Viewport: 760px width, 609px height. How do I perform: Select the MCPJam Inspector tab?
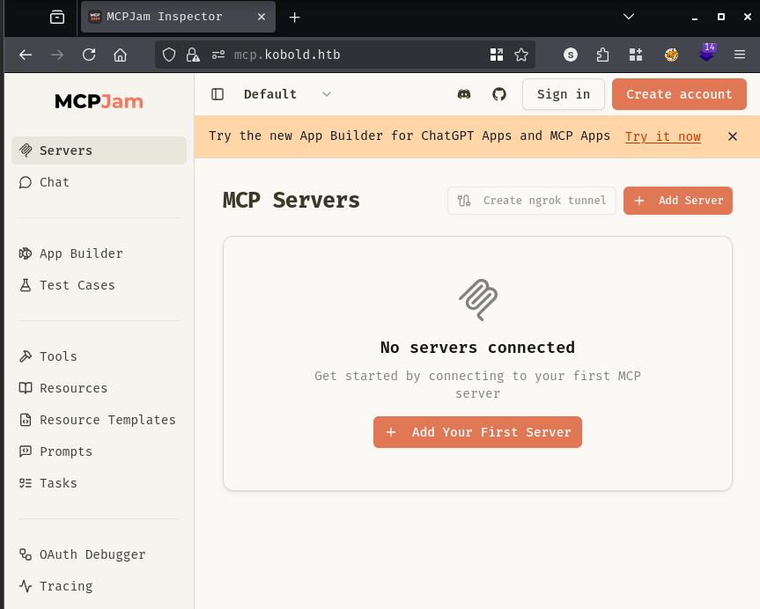[x=178, y=17]
